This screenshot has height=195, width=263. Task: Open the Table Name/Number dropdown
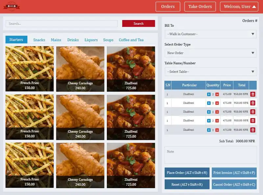point(210,71)
